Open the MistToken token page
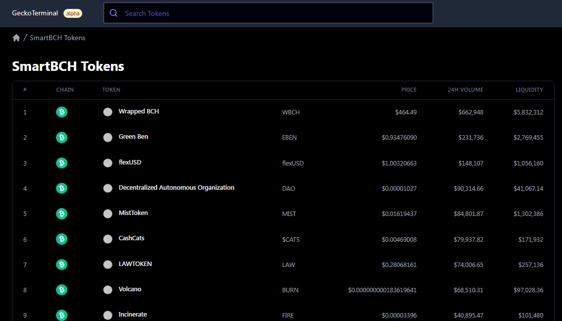The image size is (562, 321). pyautogui.click(x=133, y=213)
